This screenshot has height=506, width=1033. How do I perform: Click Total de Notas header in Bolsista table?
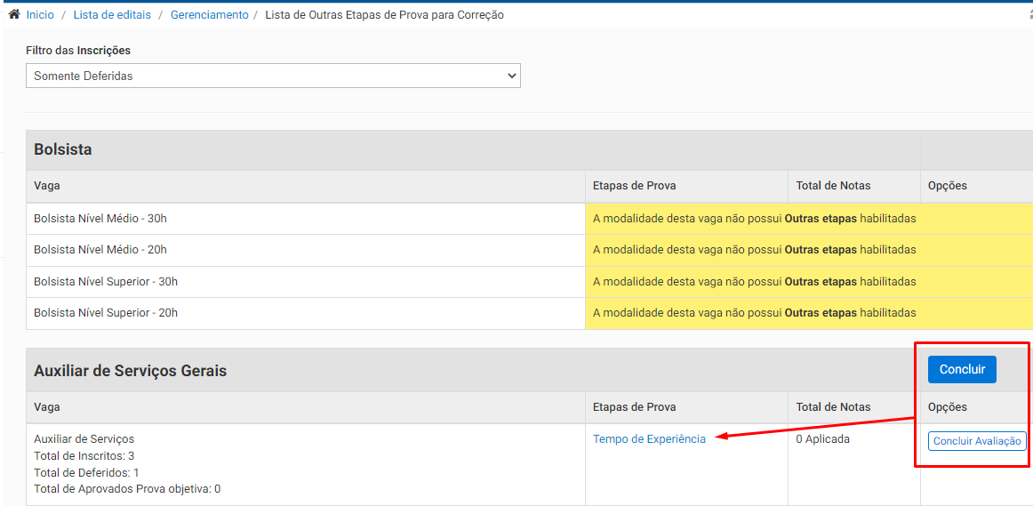(833, 186)
